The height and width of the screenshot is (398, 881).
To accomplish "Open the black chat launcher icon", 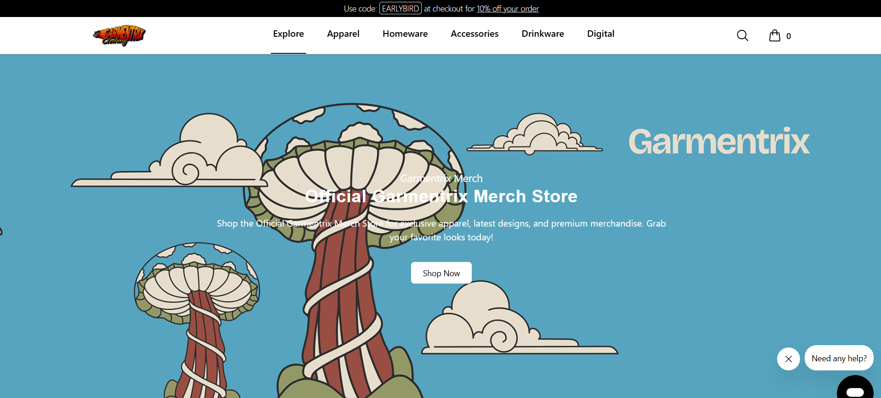I will tap(855, 389).
